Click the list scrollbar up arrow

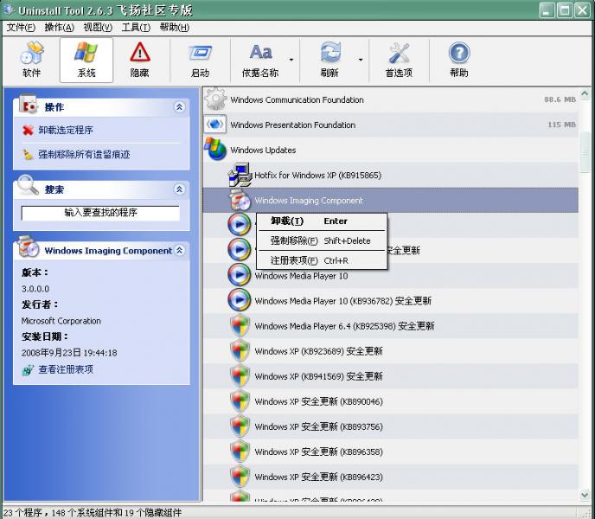585,93
